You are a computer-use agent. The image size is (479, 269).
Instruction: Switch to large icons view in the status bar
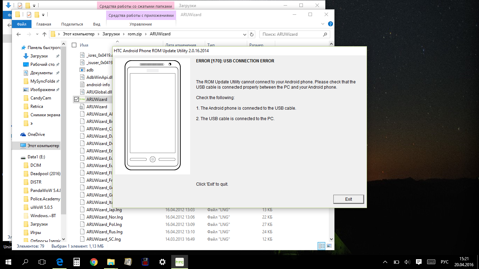click(329, 246)
